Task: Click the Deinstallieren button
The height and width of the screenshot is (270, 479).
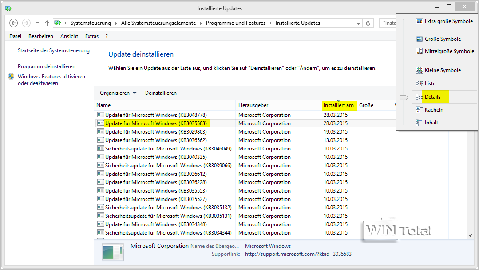Action: [x=161, y=93]
